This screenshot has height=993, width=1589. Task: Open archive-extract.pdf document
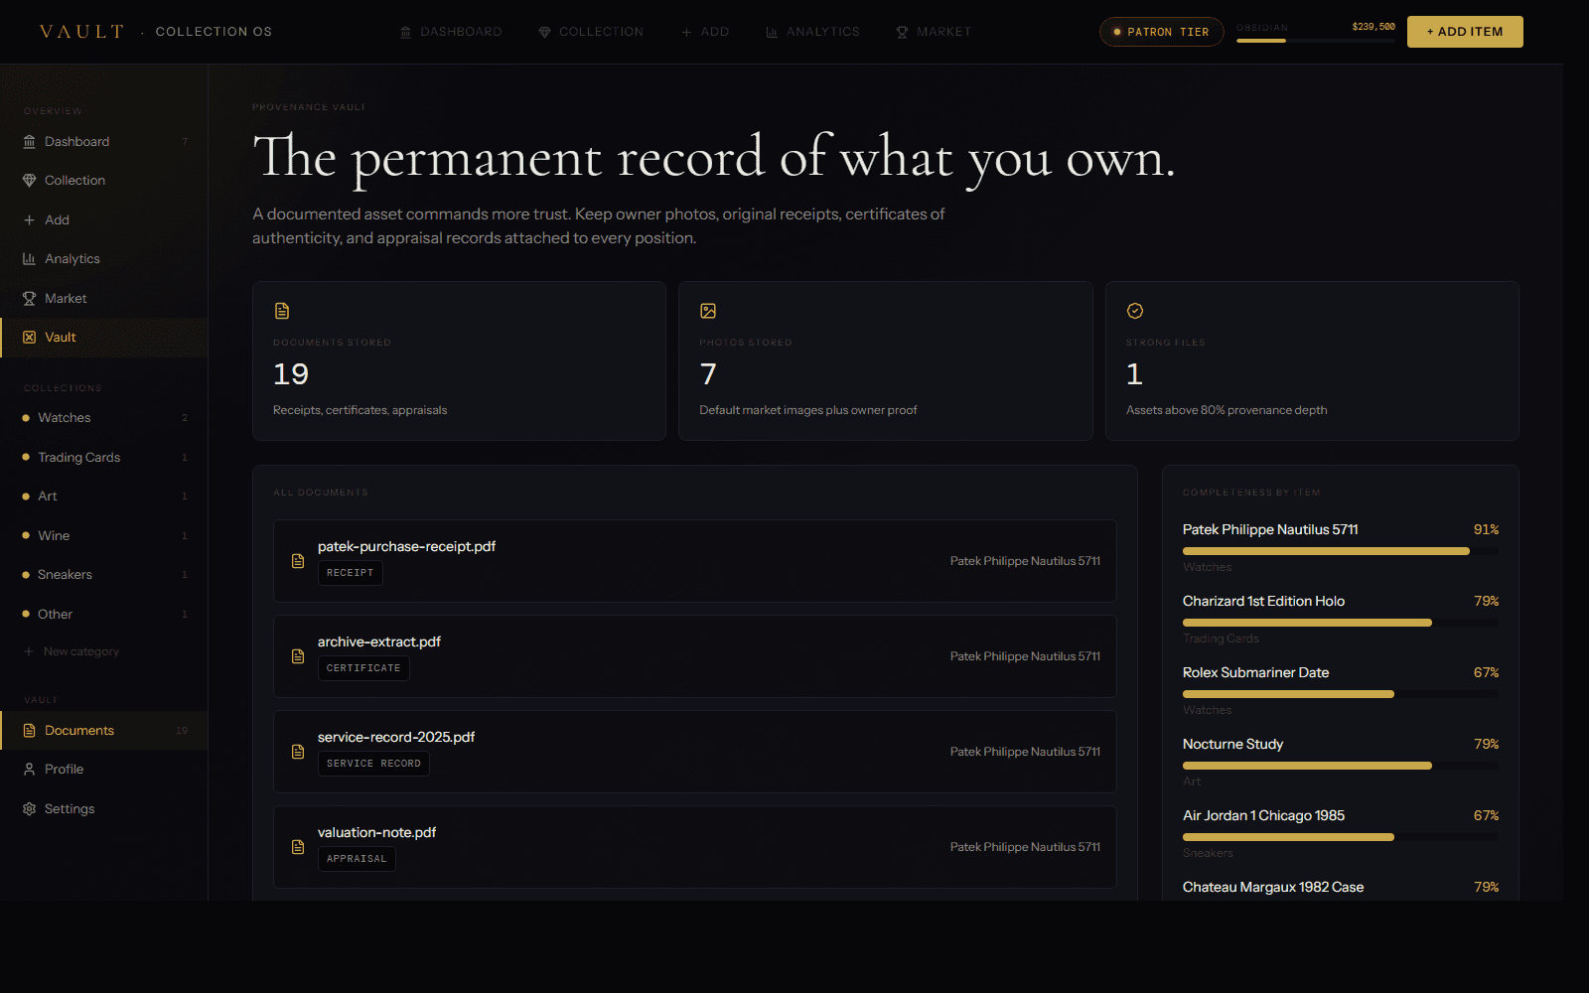695,656
